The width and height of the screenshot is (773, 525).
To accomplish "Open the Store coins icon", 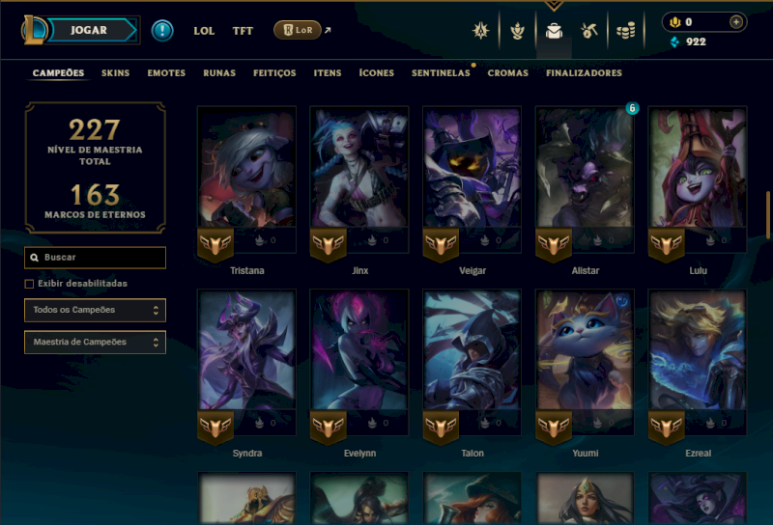I will (625, 31).
